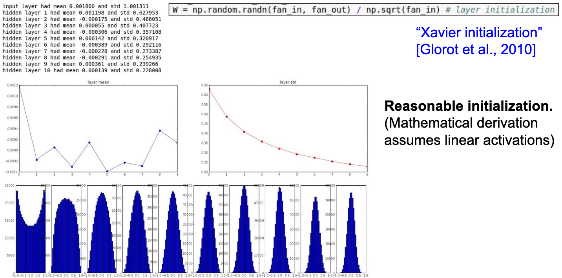Select the hidden layer 4 std 0.357108 line

(82, 32)
